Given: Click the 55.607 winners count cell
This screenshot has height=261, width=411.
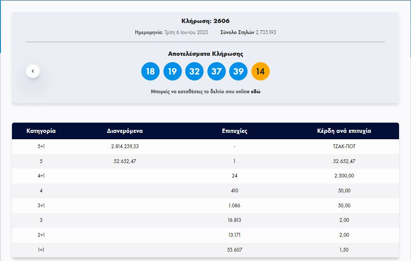Looking at the screenshot, I should pyautogui.click(x=235, y=250).
